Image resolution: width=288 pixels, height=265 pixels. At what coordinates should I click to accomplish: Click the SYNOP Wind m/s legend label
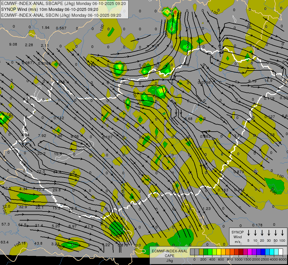[237, 237]
